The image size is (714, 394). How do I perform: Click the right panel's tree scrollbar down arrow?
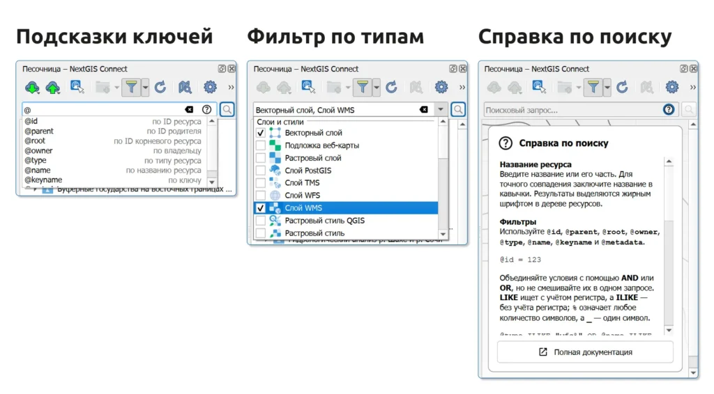pyautogui.click(x=693, y=372)
